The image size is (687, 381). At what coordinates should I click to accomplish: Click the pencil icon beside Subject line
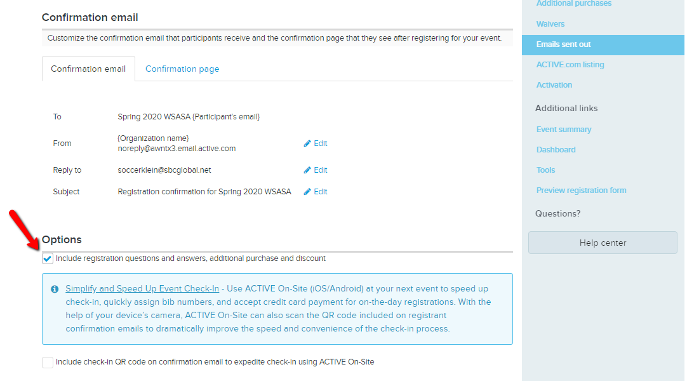coord(307,191)
